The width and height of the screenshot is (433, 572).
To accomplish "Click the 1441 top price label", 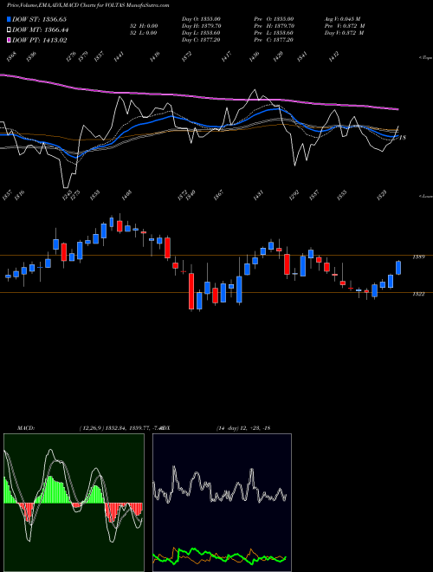I will (x=119, y=56).
